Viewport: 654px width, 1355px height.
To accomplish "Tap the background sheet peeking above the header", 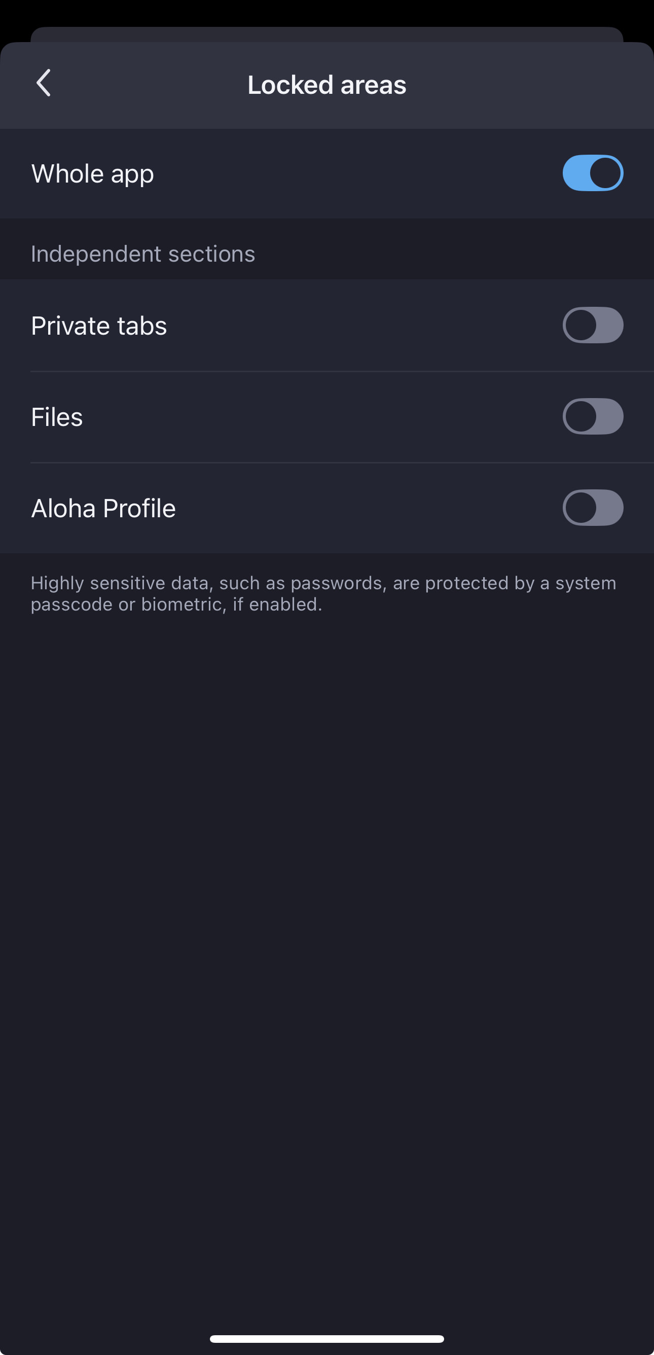I will point(326,34).
